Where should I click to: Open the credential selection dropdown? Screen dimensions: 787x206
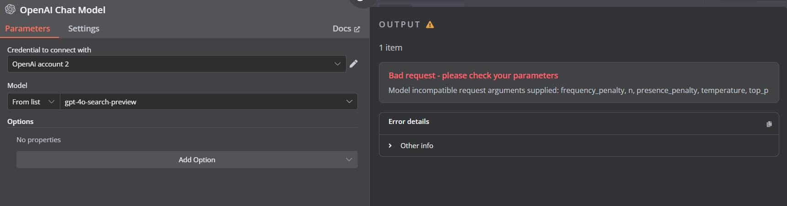pos(176,64)
